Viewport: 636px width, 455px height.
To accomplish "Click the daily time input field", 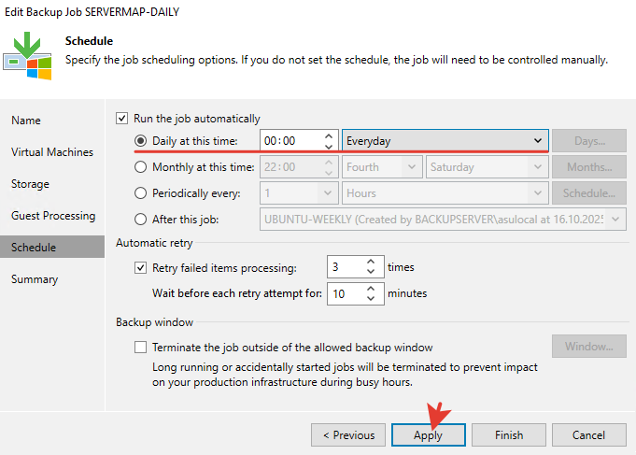I will coord(290,141).
